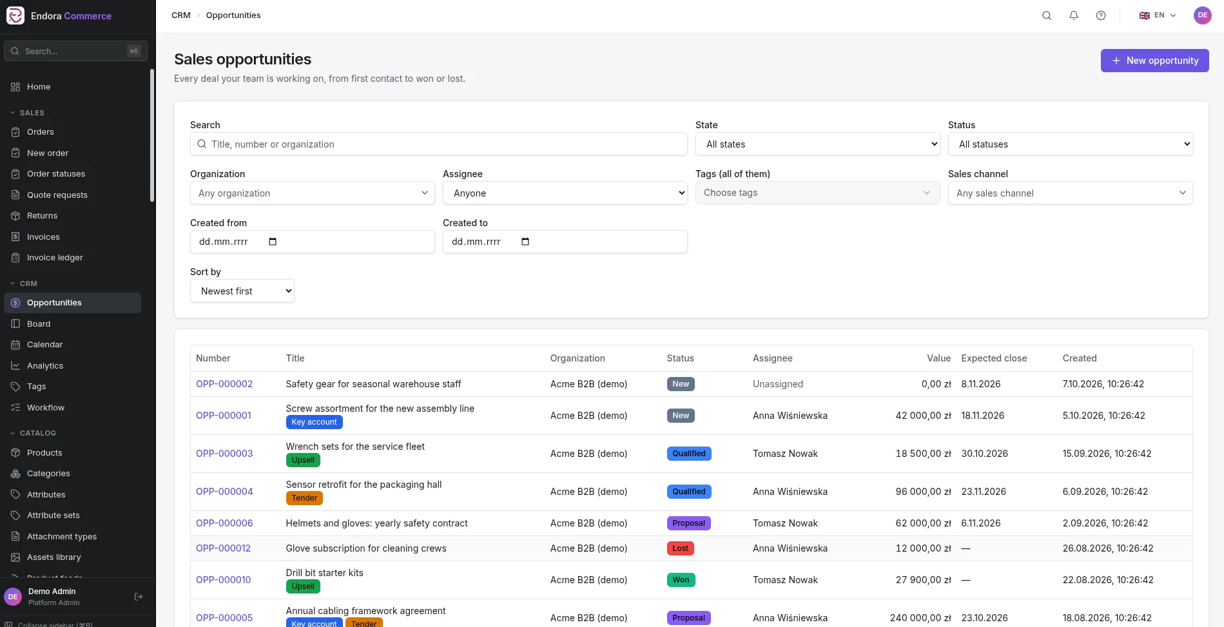Image resolution: width=1224 pixels, height=627 pixels.
Task: Open the help question mark icon
Action: pos(1101,15)
